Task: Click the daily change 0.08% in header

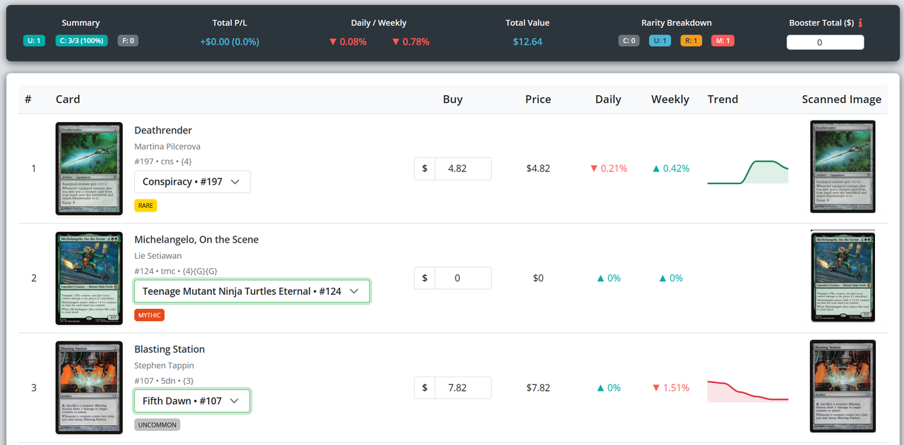Action: 347,42
